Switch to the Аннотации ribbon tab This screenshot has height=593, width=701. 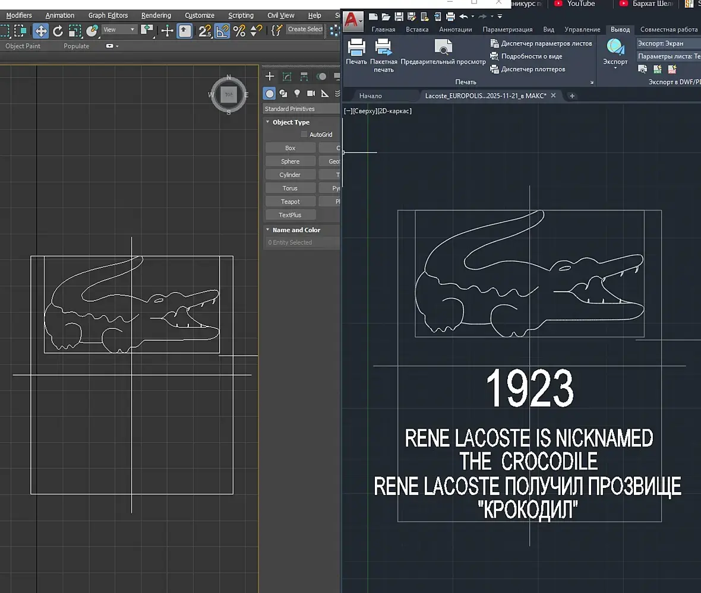[x=455, y=29]
